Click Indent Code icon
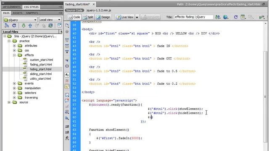Viewport: 269px width, 151px height. [67, 126]
